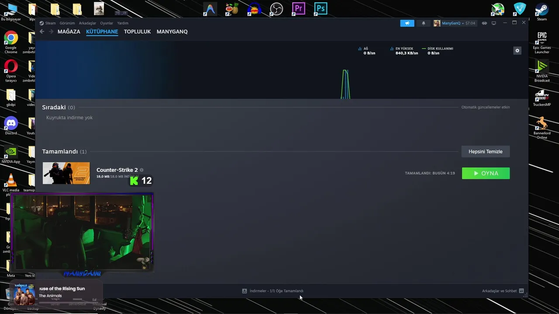Switch to the KÜTÜPHANE tab

[x=102, y=32]
